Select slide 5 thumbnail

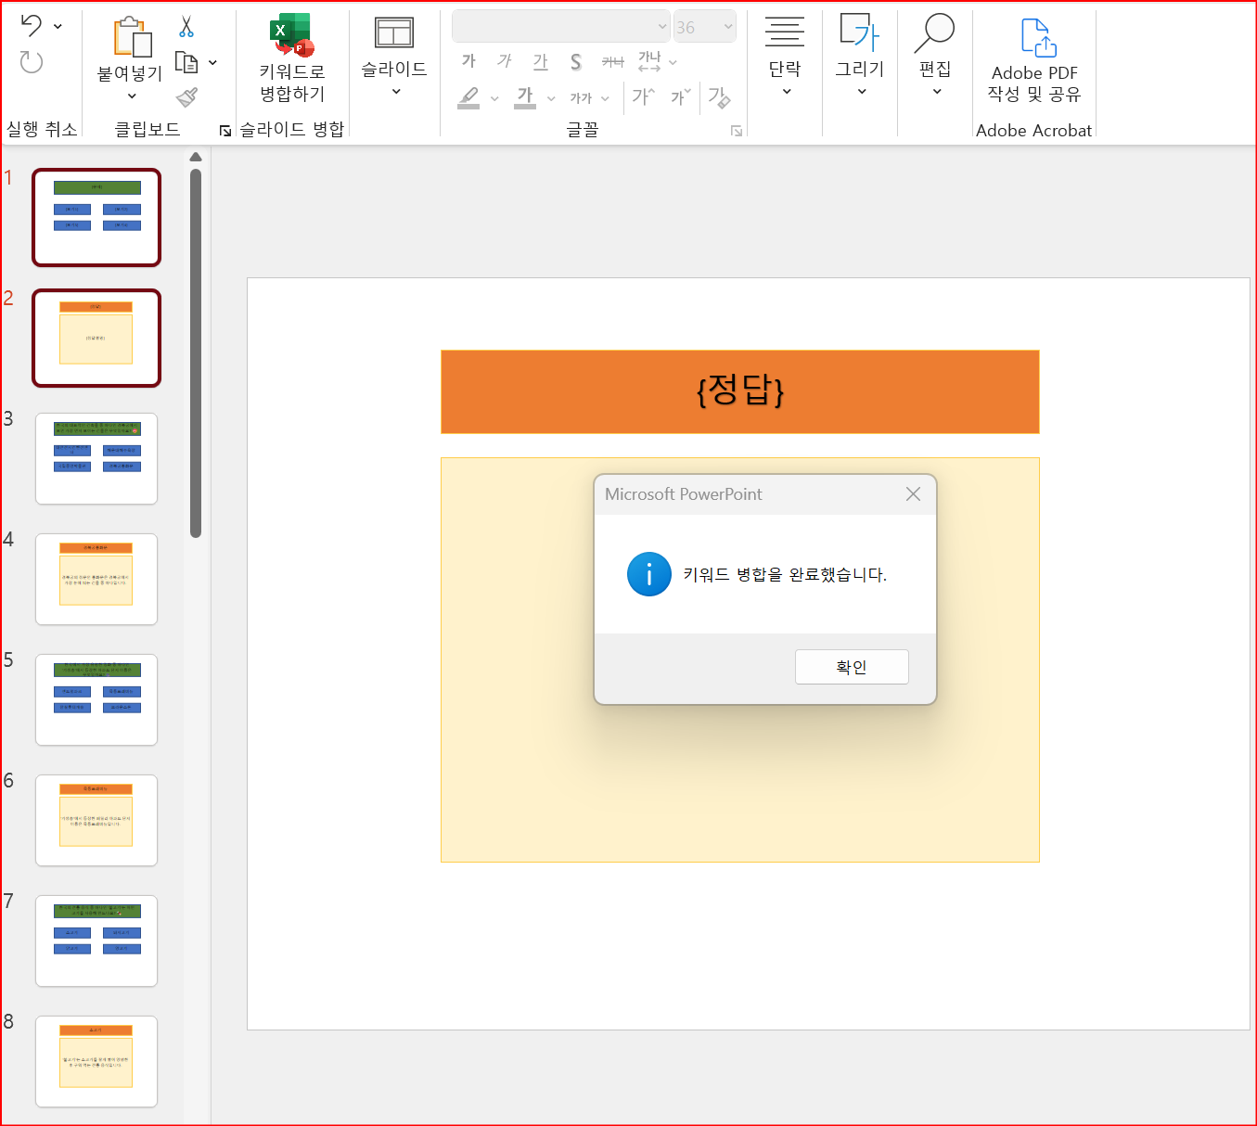pyautogui.click(x=96, y=700)
